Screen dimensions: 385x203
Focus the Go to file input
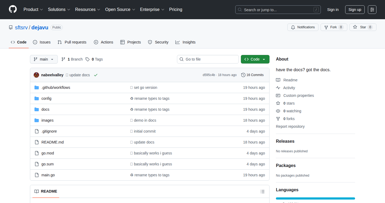coord(208,59)
